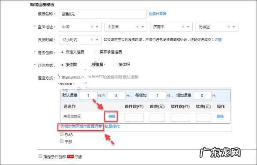Viewport: 257px width, 165px height.
Task: Open the 运费计算器 link
Action: pyautogui.click(x=158, y=14)
